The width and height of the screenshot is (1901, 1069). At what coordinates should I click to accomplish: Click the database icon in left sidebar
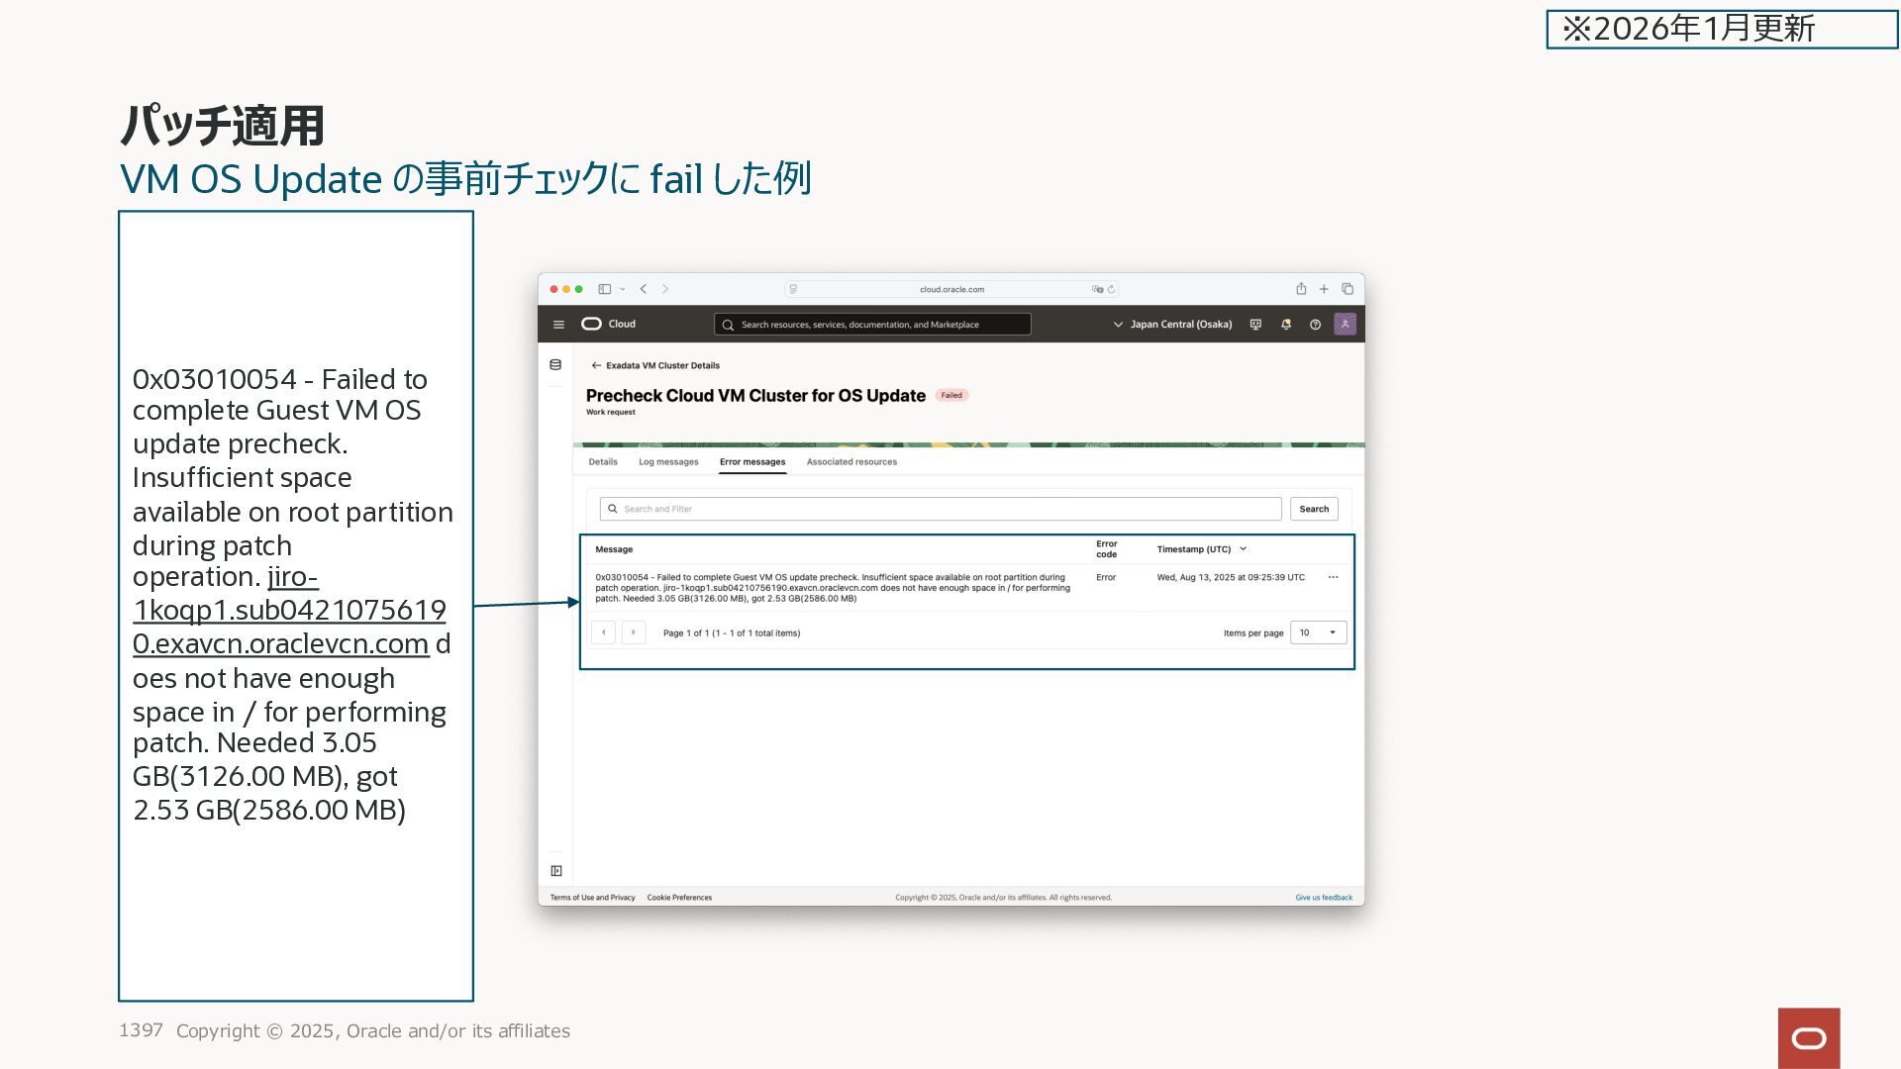[x=555, y=365]
